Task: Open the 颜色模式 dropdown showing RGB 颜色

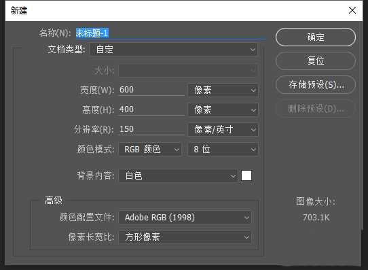Action: tap(150, 149)
